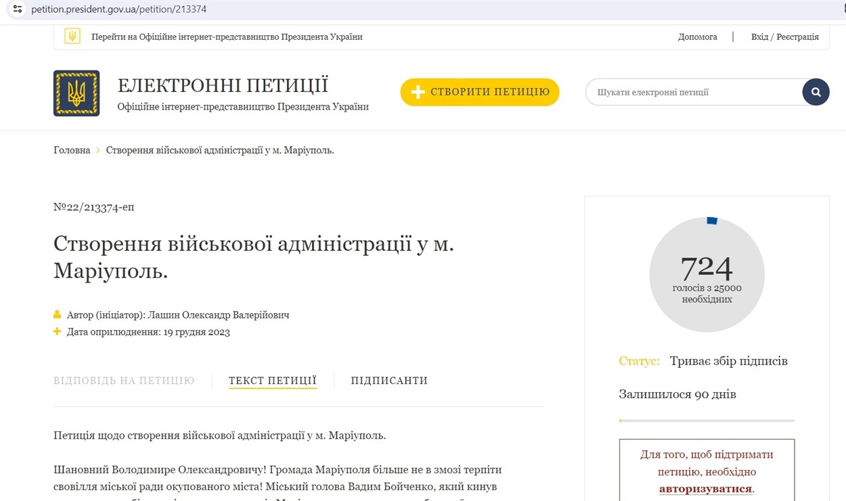Screen dimensions: 846x501
Task: Go to Головна breadcrumb
Action: point(72,150)
